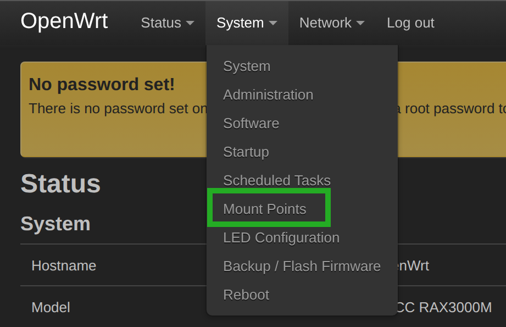Click the caret arrow next to System

coord(273,23)
